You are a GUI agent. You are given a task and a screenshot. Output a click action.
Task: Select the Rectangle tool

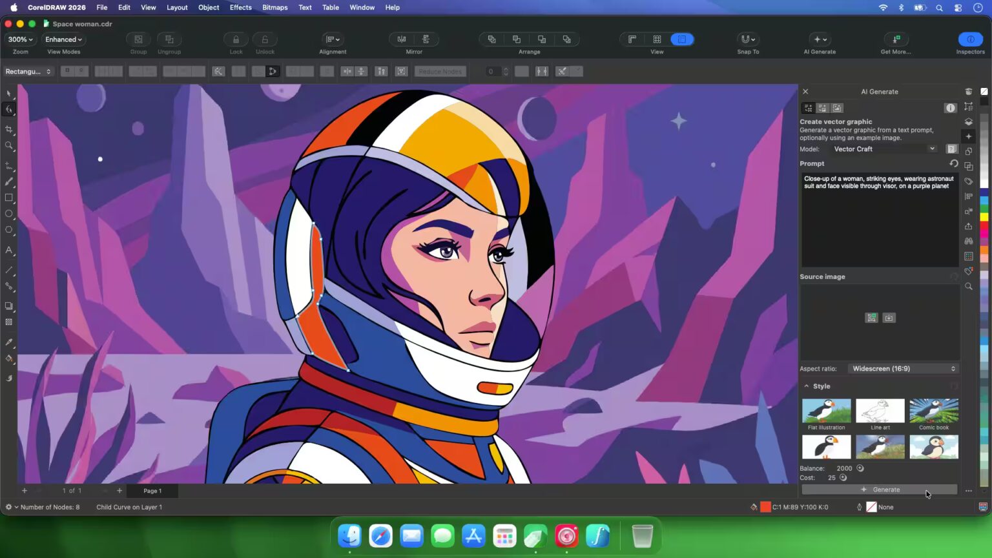tap(9, 198)
